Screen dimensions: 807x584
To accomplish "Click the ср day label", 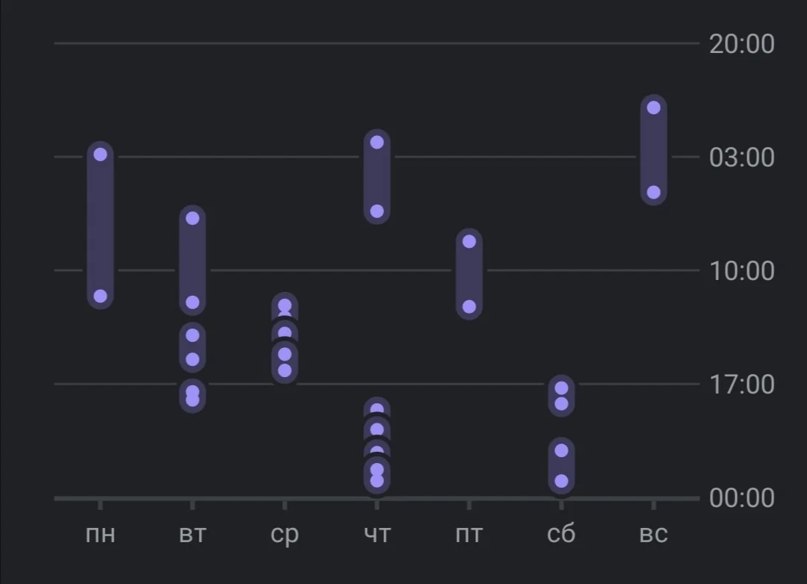I will pyautogui.click(x=284, y=535).
